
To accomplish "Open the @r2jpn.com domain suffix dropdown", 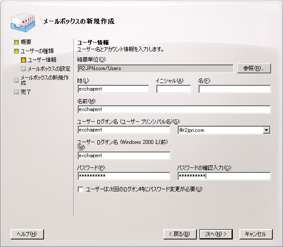I will 267,130.
